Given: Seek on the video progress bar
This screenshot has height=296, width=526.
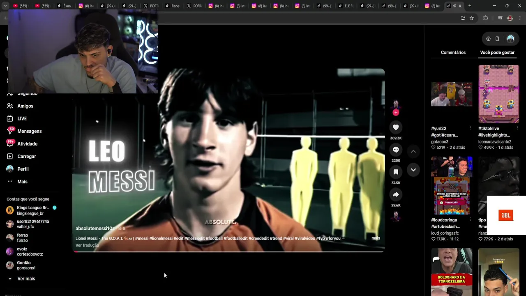Looking at the screenshot, I should tap(228, 251).
